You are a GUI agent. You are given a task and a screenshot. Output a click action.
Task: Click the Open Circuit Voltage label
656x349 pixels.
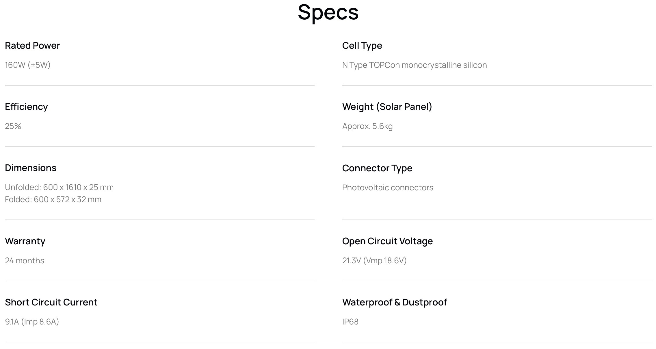point(387,241)
